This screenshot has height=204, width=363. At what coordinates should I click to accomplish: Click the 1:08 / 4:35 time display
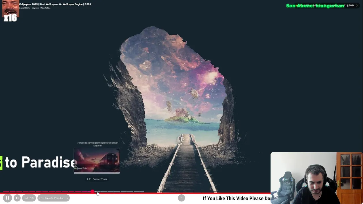click(x=29, y=198)
